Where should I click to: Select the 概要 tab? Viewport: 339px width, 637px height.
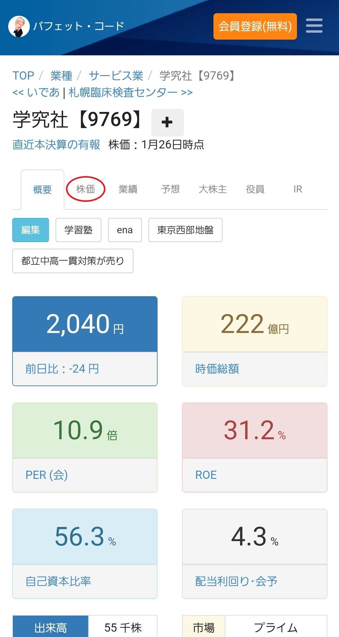pos(42,190)
